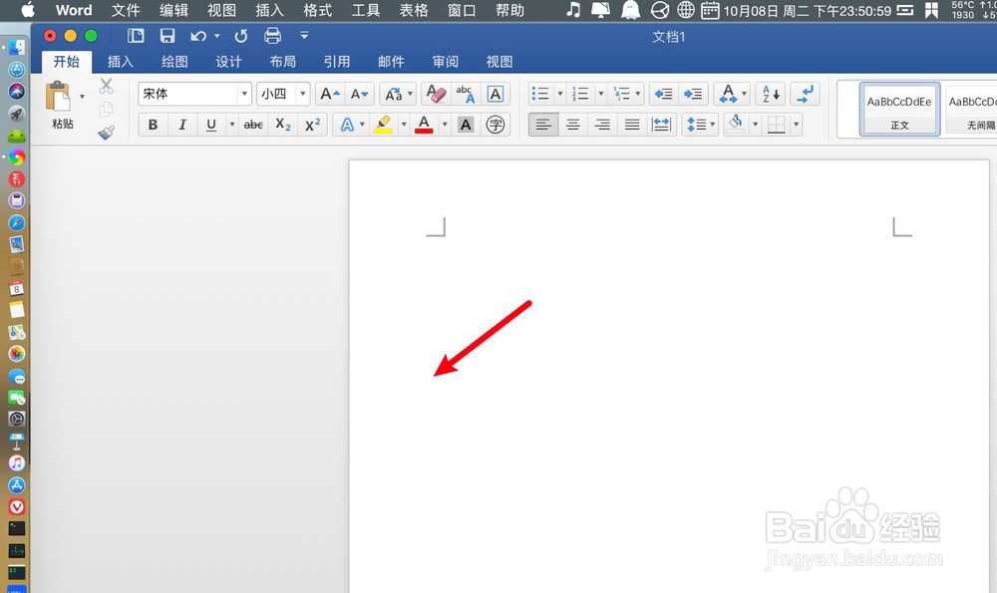Open the customize quick access toolbar dropdown
This screenshot has height=593, width=997.
click(x=304, y=36)
